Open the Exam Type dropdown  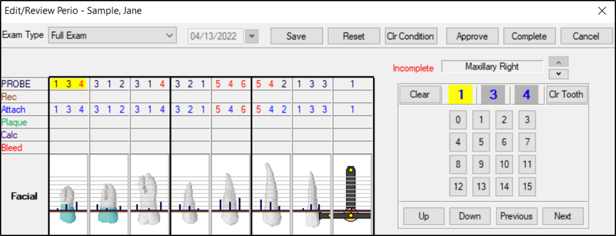[x=112, y=36]
